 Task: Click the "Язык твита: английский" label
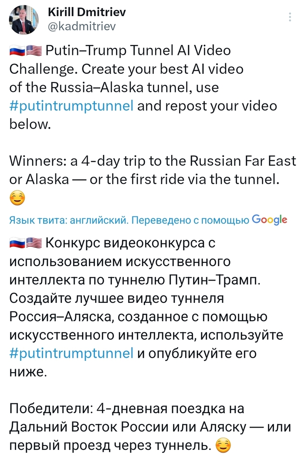[68, 219]
